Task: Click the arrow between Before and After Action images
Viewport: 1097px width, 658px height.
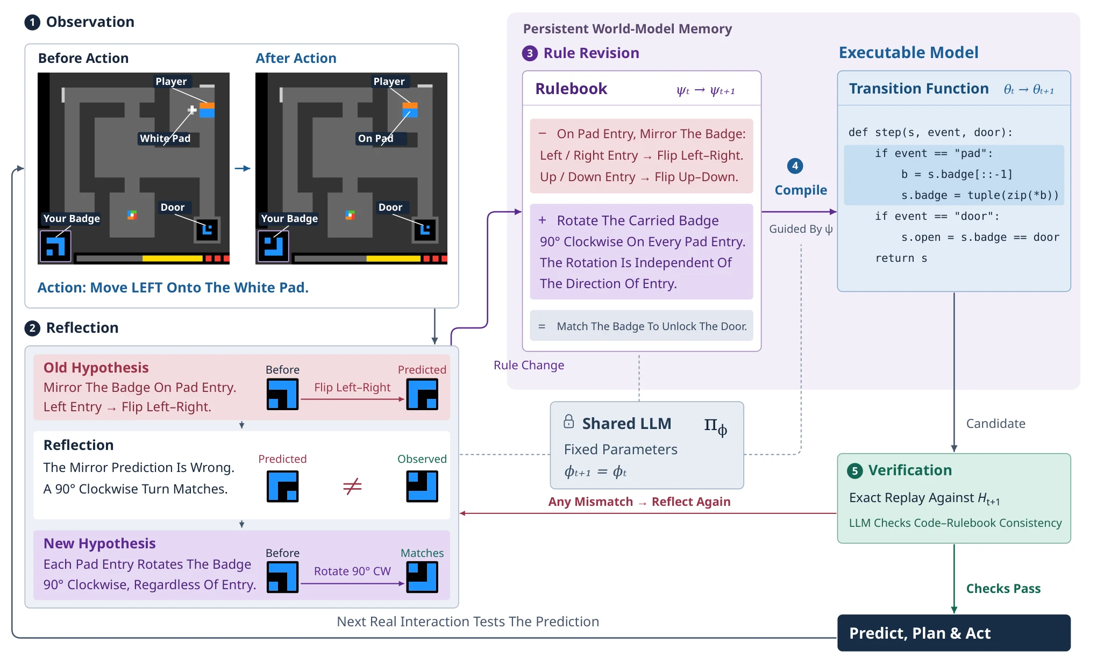Action: [x=243, y=168]
